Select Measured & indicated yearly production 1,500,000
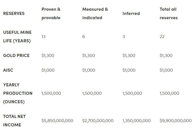The image size is (194, 134). click(x=92, y=93)
